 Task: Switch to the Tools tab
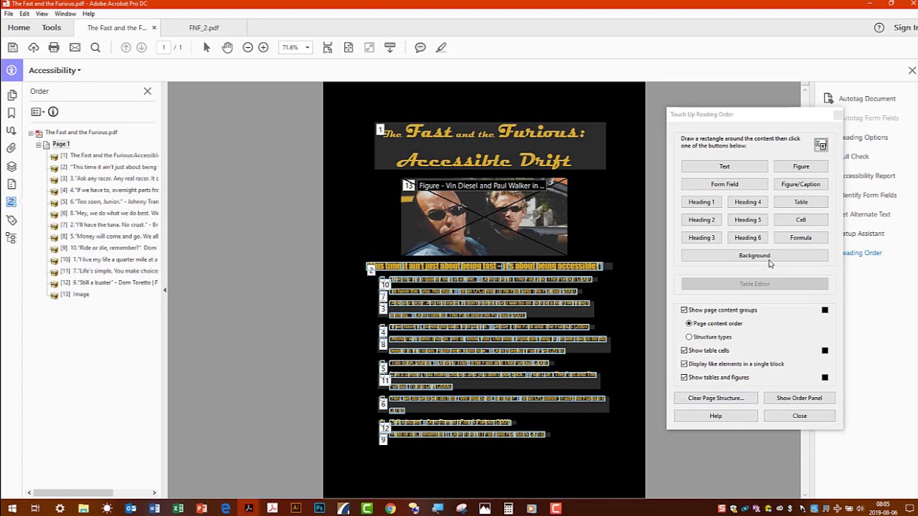52,28
